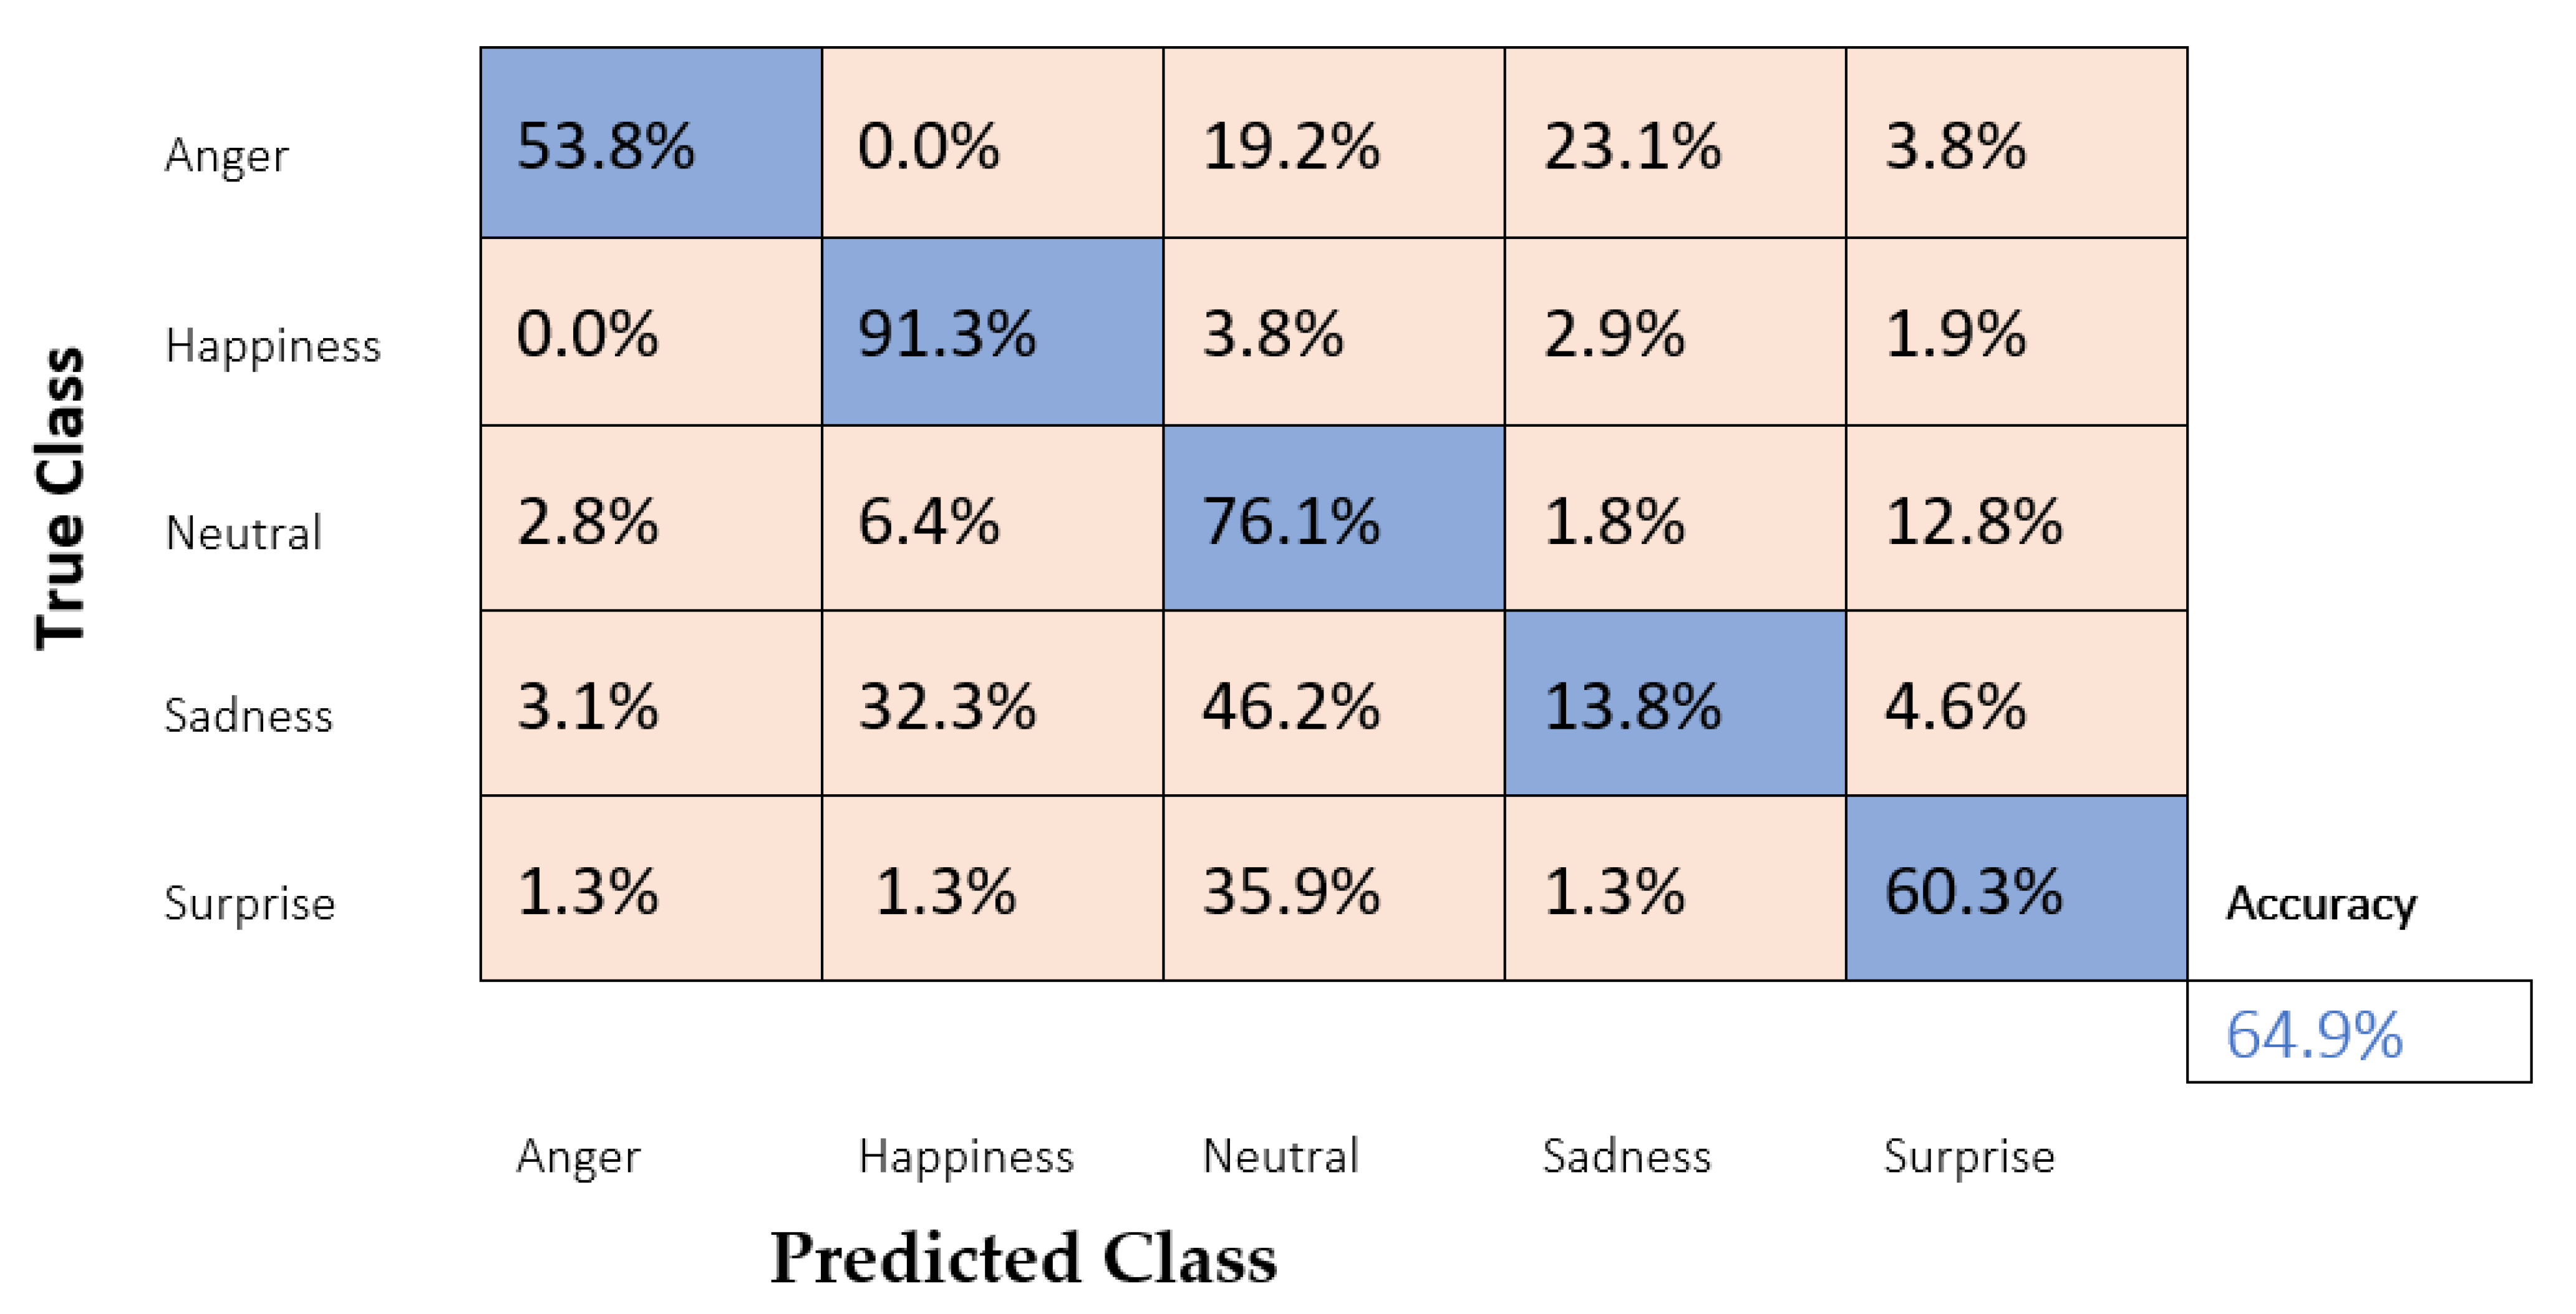Select the 6.4% cell
The height and width of the screenshot is (1314, 2576).
click(992, 519)
